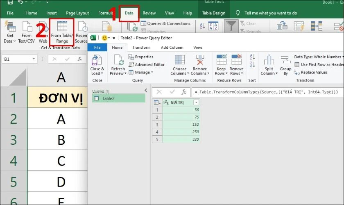Viewport: 344px width, 205px height.
Task: Click the formula bar in Power Query
Action: pyautogui.click(x=268, y=92)
